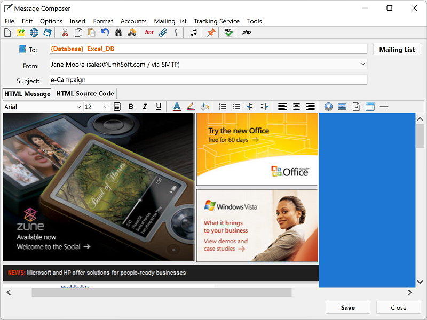The image size is (427, 320).
Task: Open Find and Replace binoculars icon
Action: coord(132,33)
